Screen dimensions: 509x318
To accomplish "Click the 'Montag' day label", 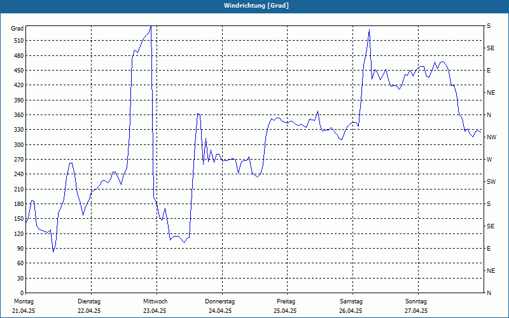I will click(x=24, y=301).
